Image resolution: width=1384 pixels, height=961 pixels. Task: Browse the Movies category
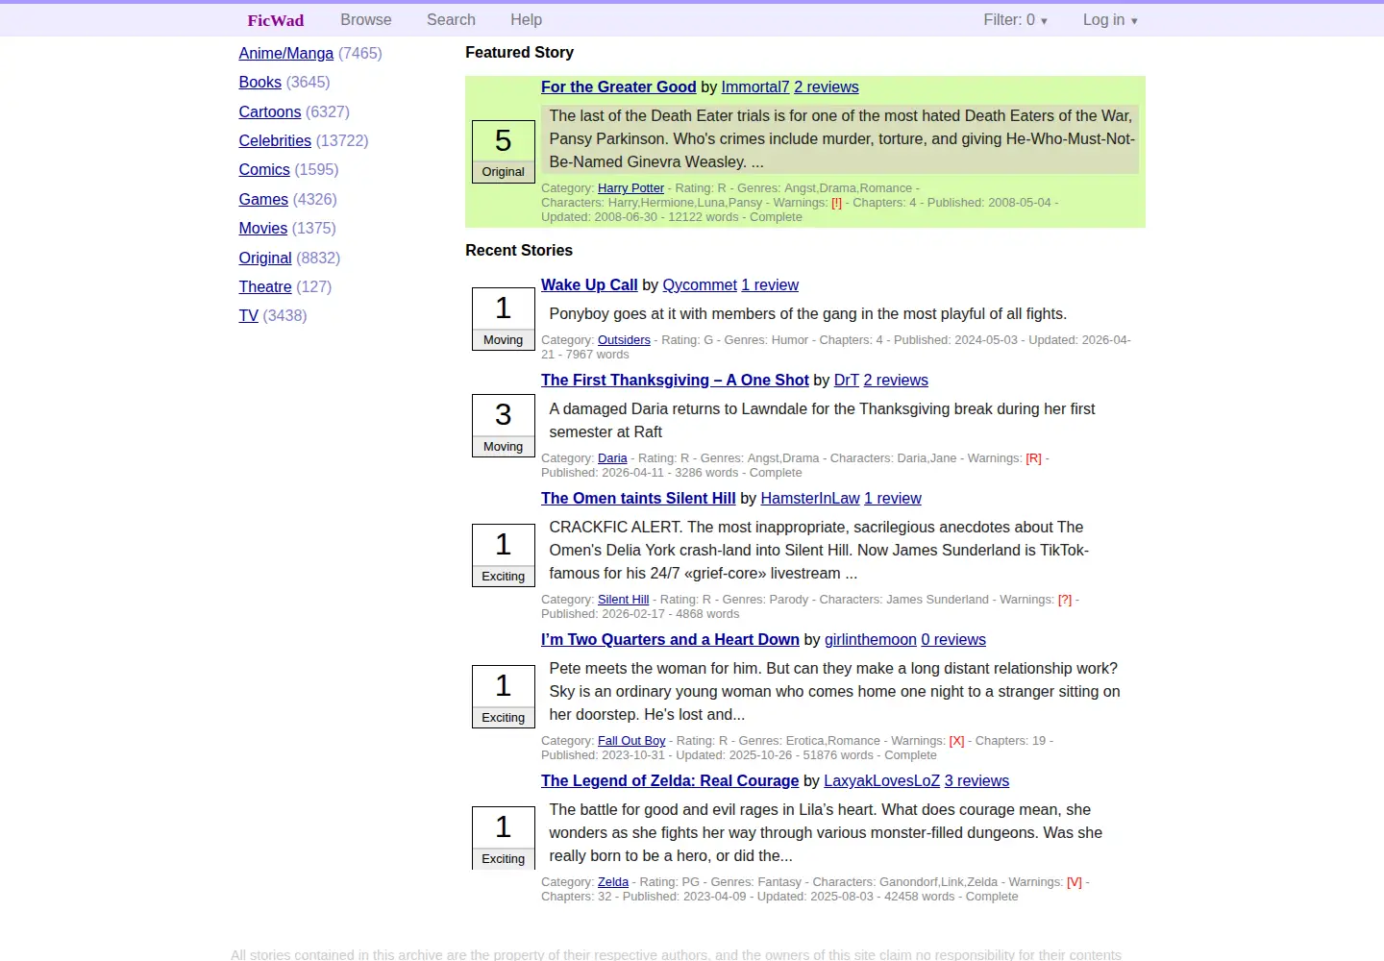263,229
